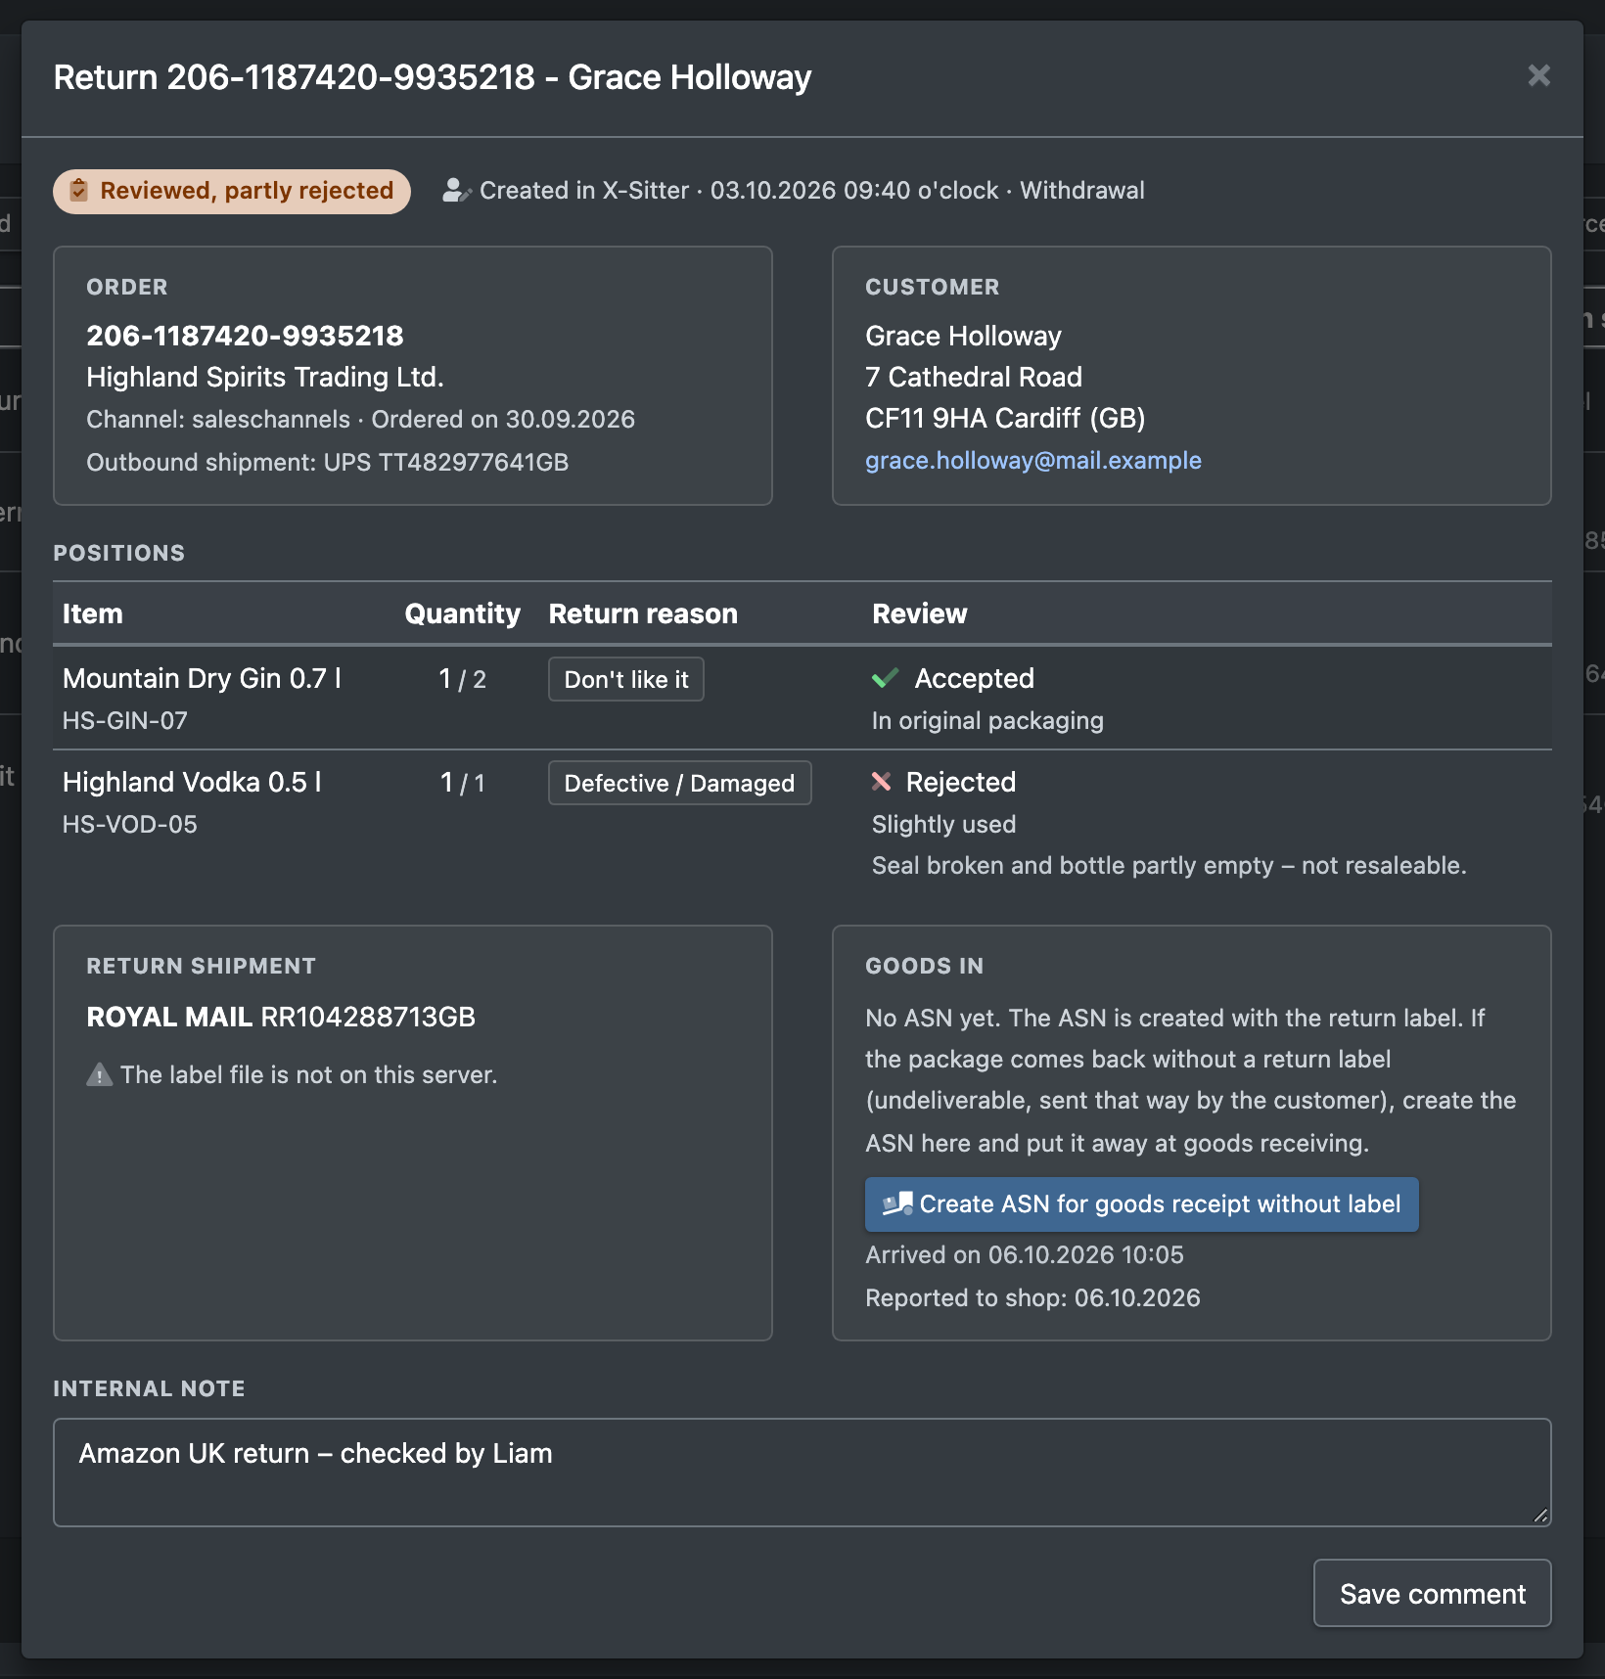
Task: Click the Review column header
Action: pos(919,613)
